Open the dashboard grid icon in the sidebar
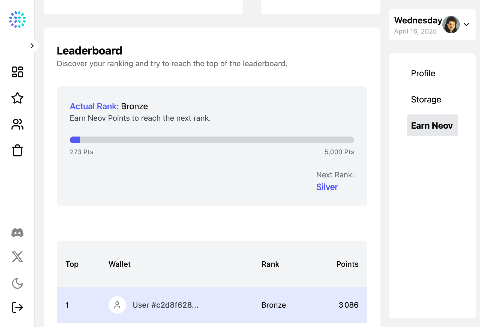480x327 pixels. click(x=17, y=72)
